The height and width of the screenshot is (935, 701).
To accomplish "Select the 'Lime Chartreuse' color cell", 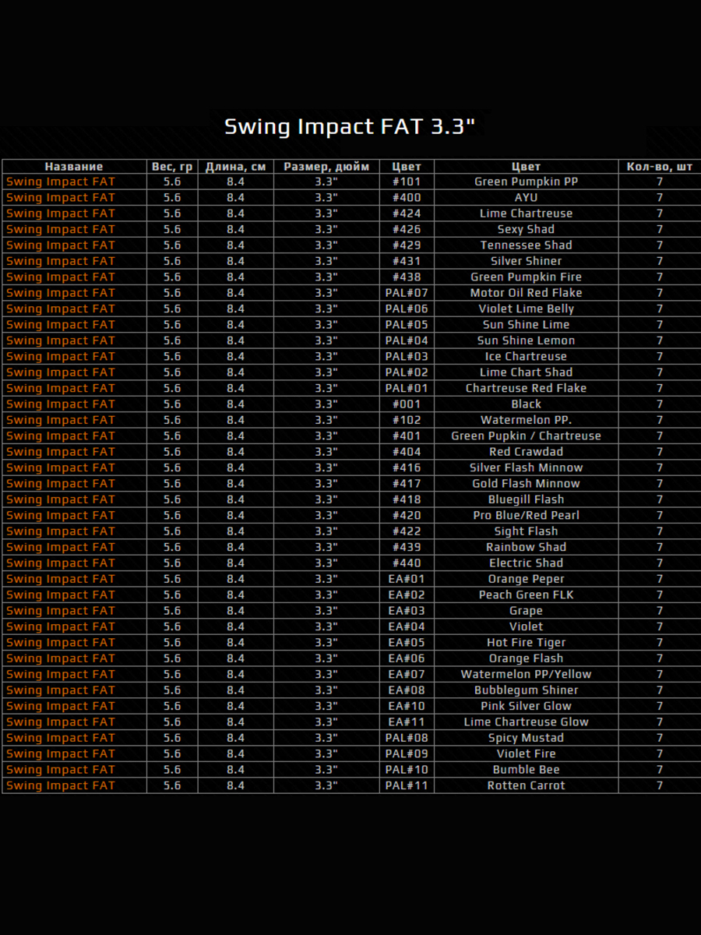I will 527,213.
